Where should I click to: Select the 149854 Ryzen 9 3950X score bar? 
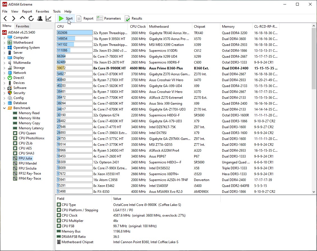75,39
